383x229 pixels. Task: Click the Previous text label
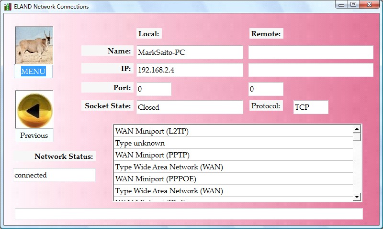coord(34,135)
